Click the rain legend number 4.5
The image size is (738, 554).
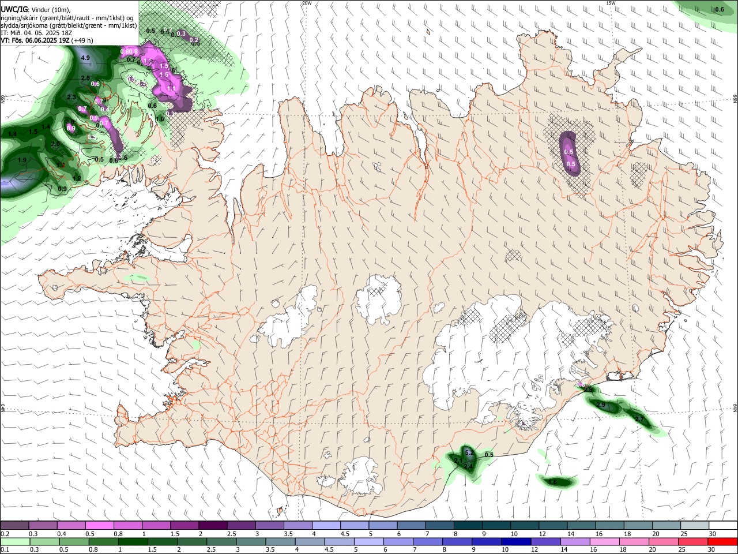329,549
